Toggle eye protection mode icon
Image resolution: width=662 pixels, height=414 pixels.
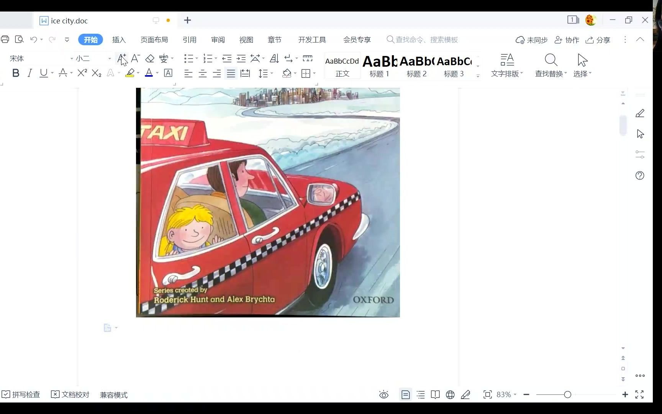(384, 394)
